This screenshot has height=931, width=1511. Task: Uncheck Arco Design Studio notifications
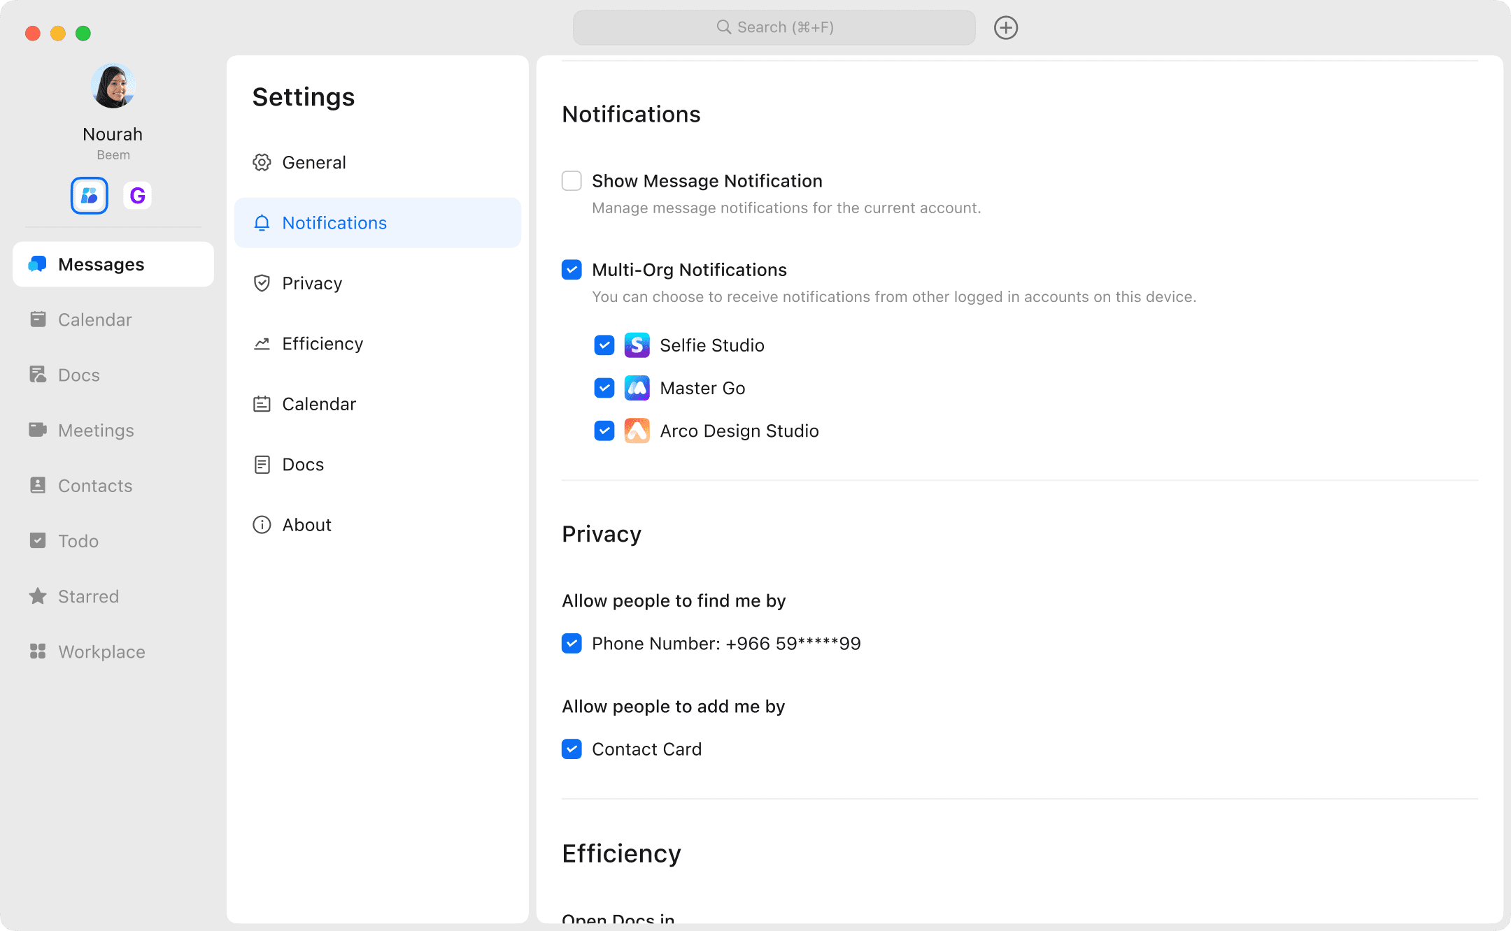point(604,431)
